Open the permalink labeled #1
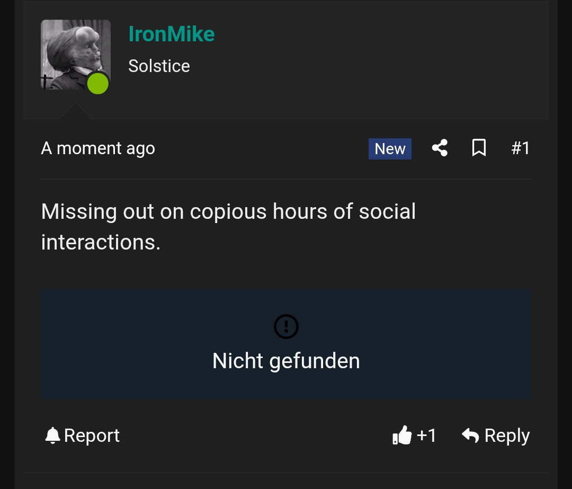This screenshot has height=489, width=572. tap(521, 148)
